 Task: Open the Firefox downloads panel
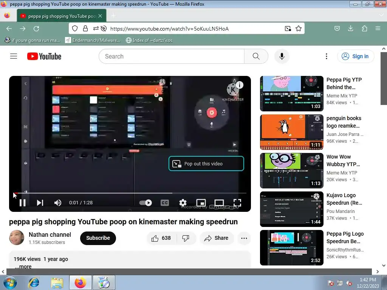coord(350,29)
